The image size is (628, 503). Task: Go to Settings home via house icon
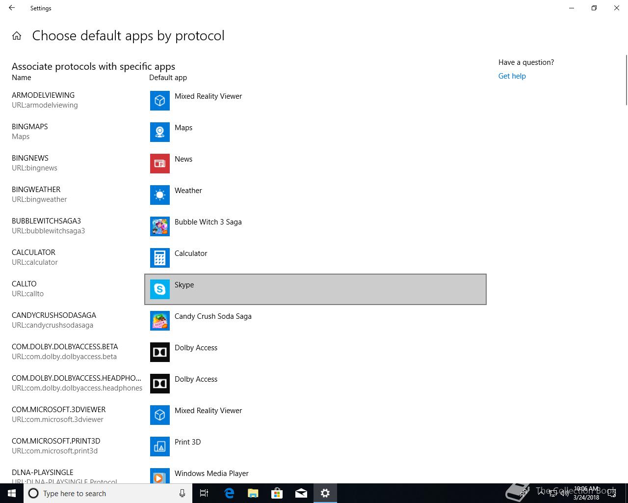tap(17, 36)
